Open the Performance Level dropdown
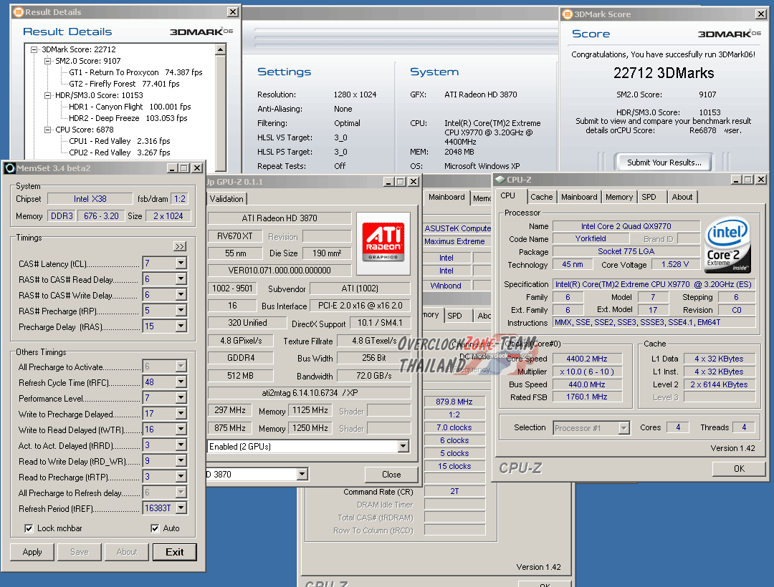The height and width of the screenshot is (587, 774). [x=181, y=398]
